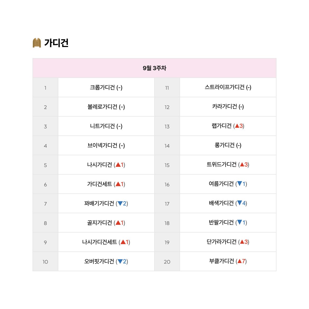Image resolution: width=309 pixels, height=309 pixels.
Task: Click the blue down arrow next to 오버핏가디건
Action: (120, 261)
